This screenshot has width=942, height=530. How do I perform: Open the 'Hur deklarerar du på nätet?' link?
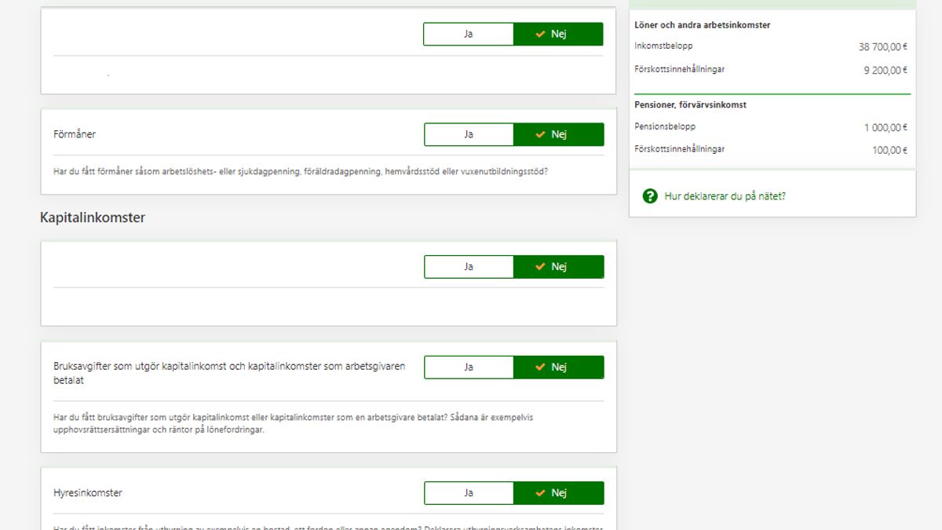[725, 196]
